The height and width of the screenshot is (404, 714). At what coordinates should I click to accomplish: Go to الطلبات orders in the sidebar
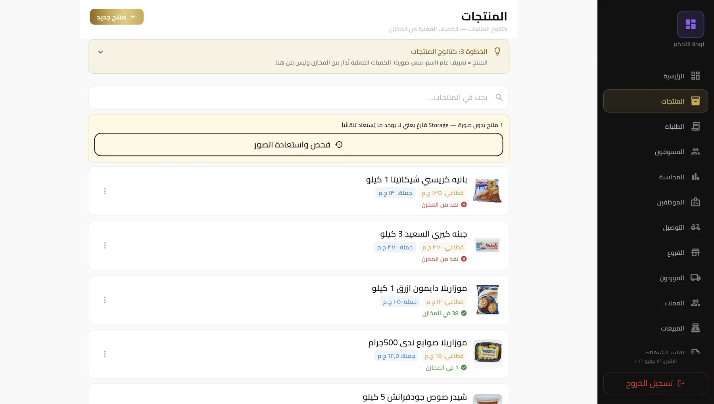pos(656,126)
